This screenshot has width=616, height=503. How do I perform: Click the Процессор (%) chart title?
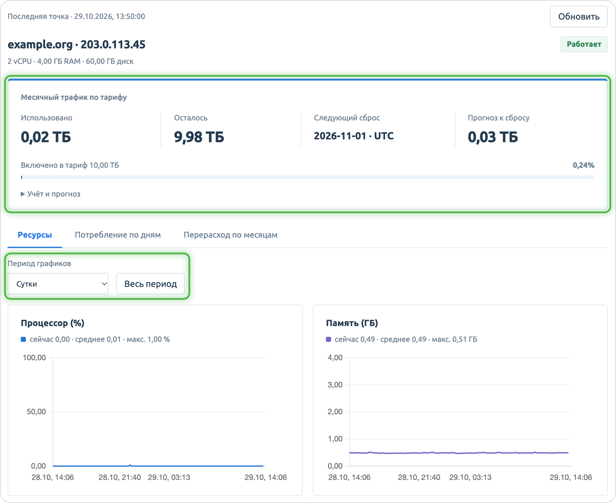click(52, 323)
